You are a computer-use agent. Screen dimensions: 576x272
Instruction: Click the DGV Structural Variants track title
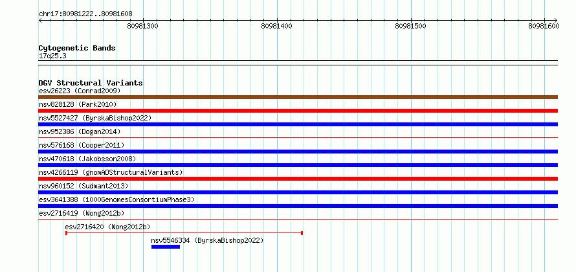tap(91, 83)
